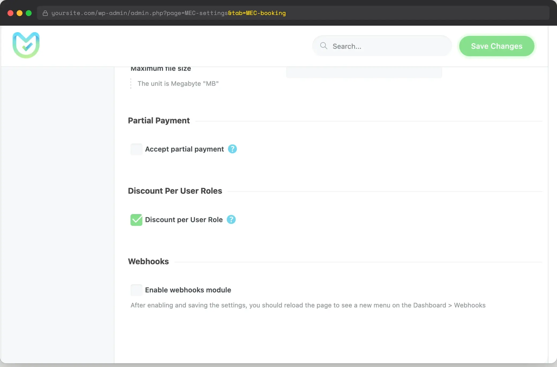The width and height of the screenshot is (557, 367).
Task: Click the Maximum file size input field
Action: click(364, 72)
